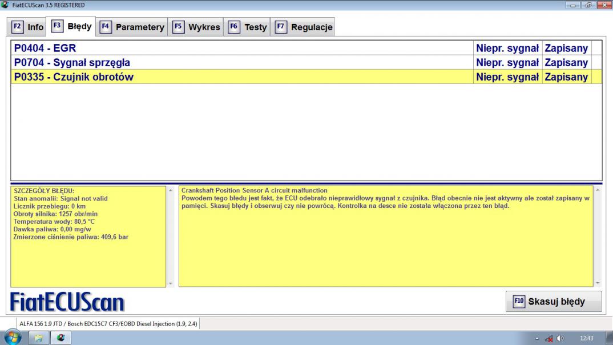Open the volume tray icon
The image size is (613, 345).
point(560,339)
